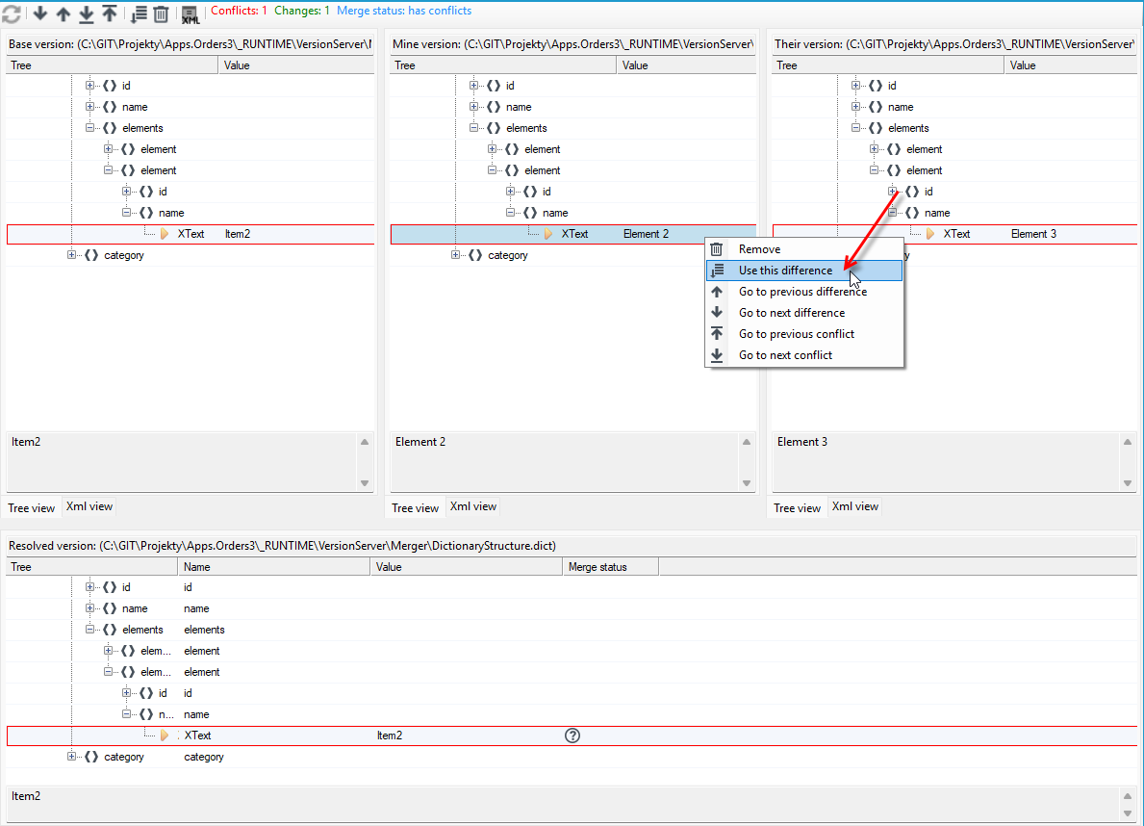Pick Go to previous difference menu entry

pyautogui.click(x=804, y=292)
